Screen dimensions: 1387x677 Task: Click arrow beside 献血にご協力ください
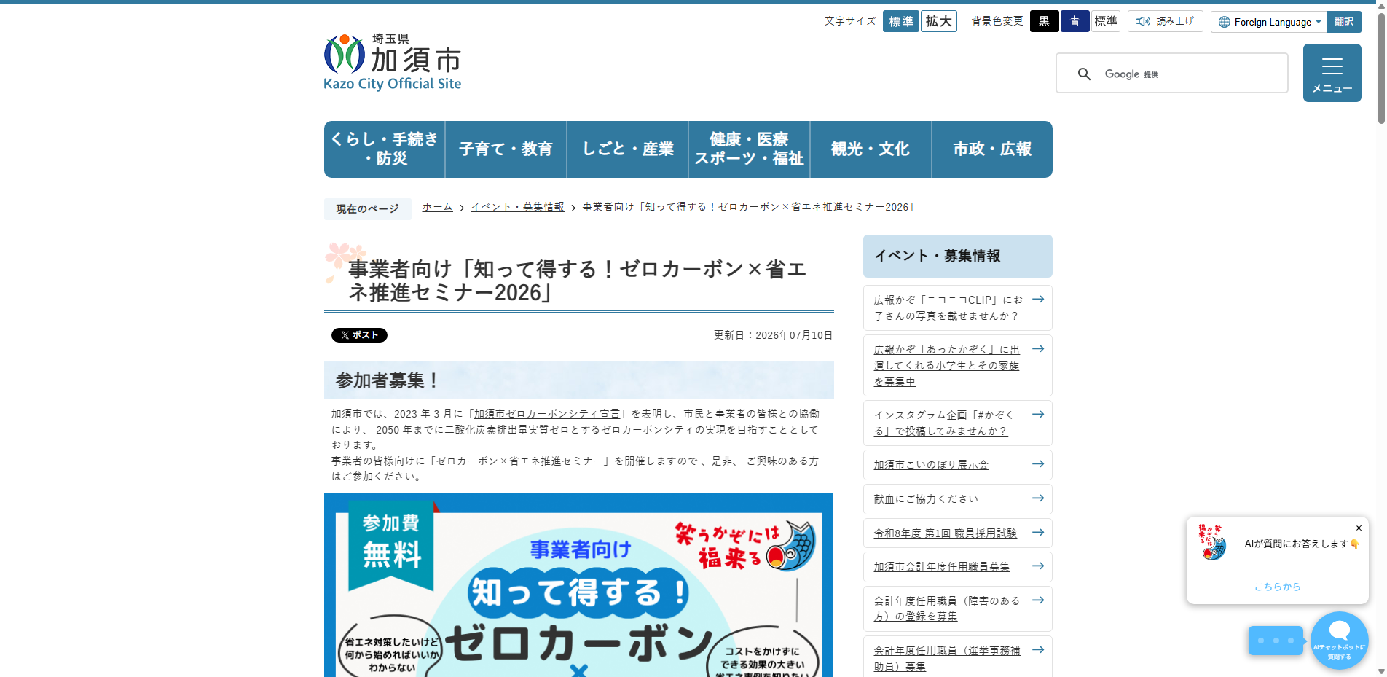click(x=1038, y=498)
